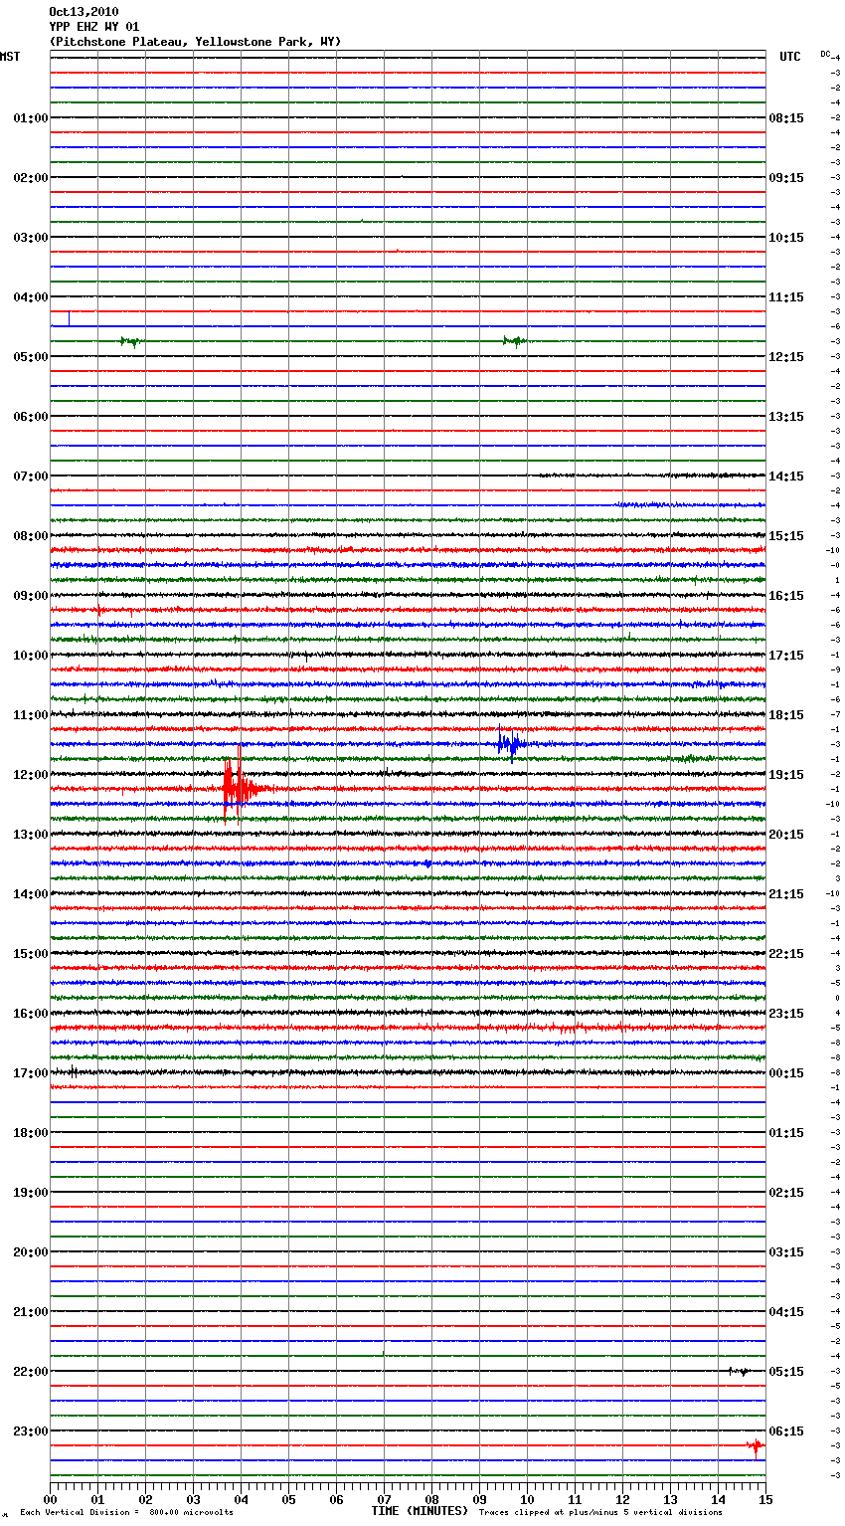The height and width of the screenshot is (1526, 845).
Task: Click the vertical spike on the red 04:15 trace
Action: tap(69, 318)
